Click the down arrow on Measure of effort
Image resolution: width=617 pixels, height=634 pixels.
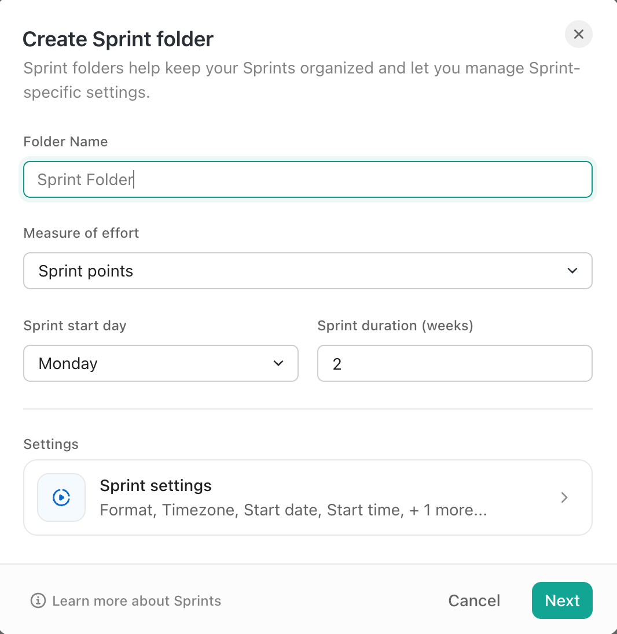(x=572, y=270)
